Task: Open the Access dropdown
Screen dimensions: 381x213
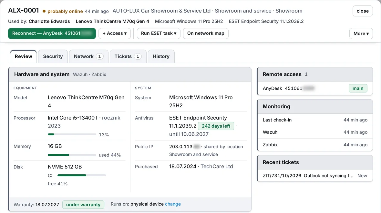Action: [x=114, y=34]
